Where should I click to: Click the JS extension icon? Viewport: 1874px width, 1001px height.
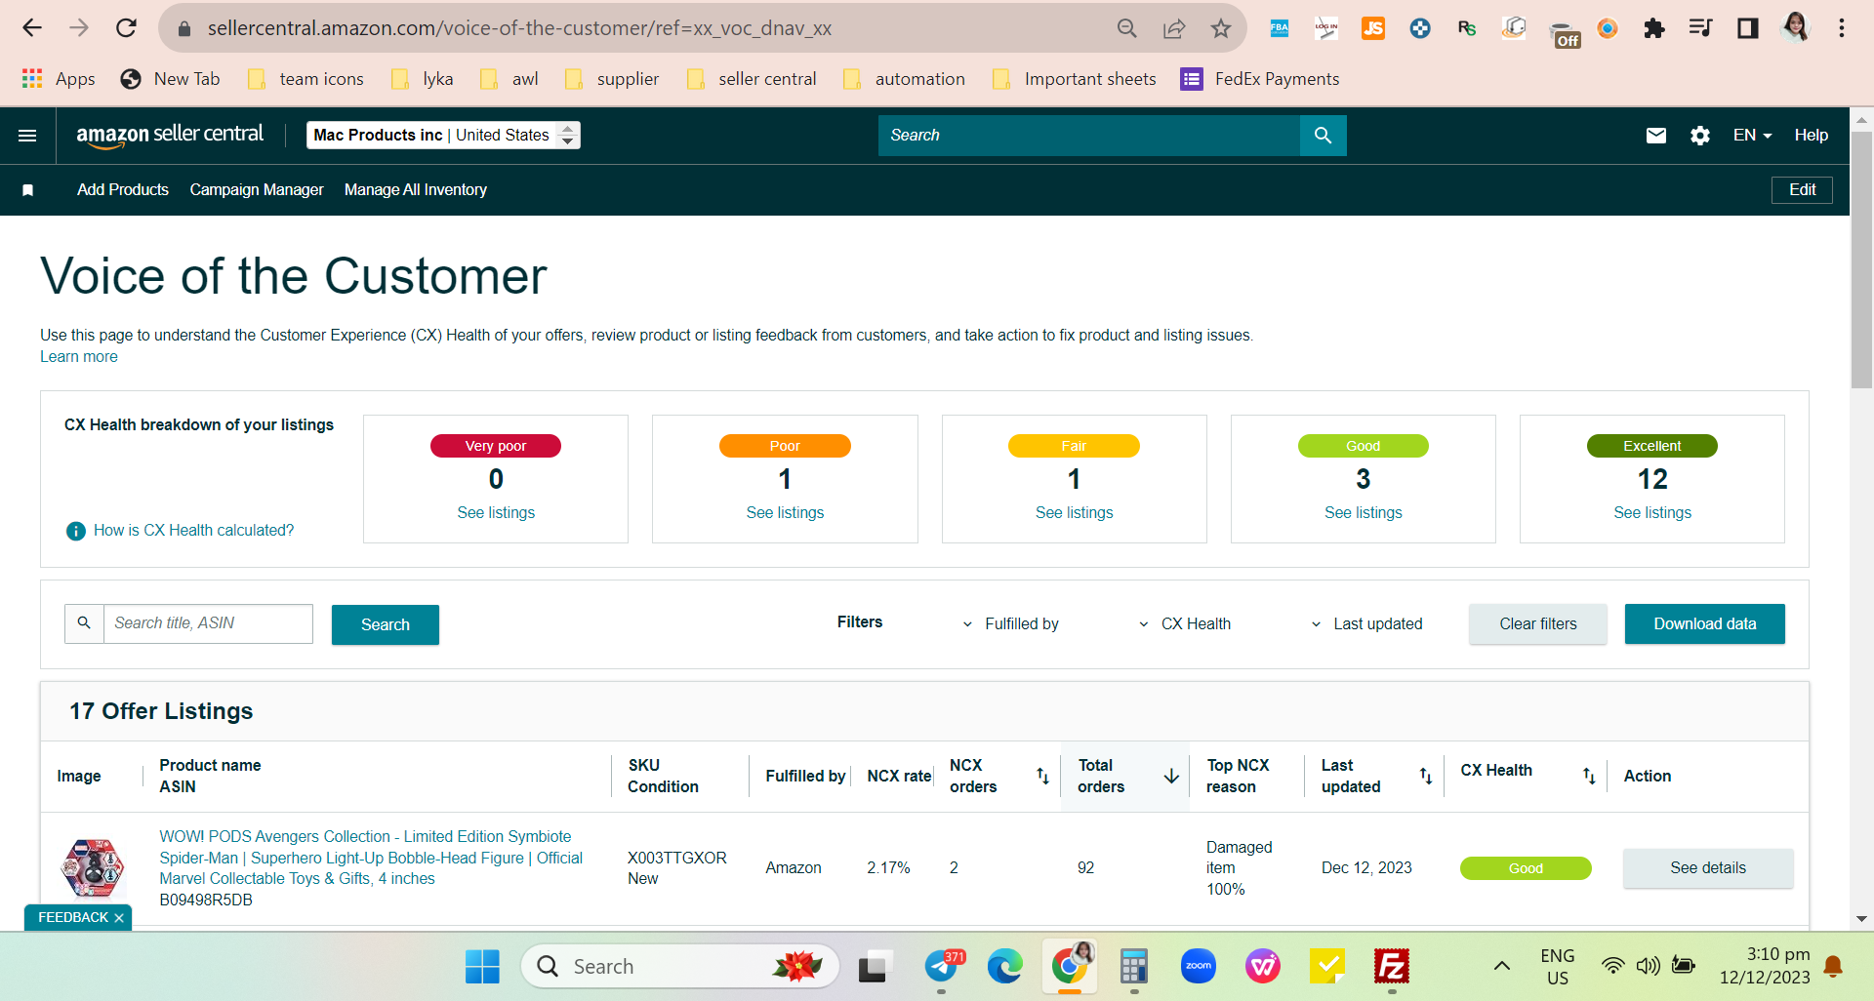pyautogui.click(x=1373, y=28)
